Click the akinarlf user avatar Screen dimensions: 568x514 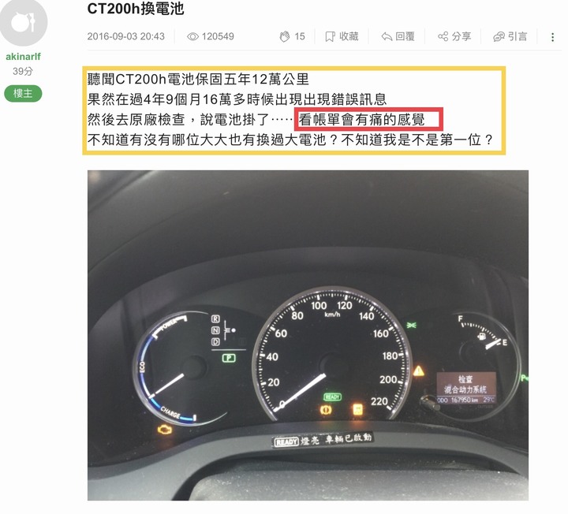tap(23, 22)
